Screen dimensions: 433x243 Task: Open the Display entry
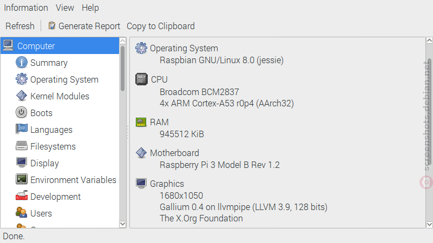click(44, 164)
